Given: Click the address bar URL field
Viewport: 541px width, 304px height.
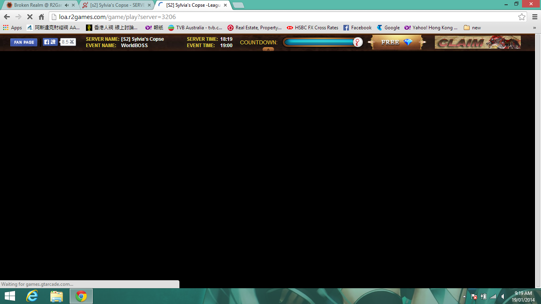Looking at the screenshot, I should [277, 17].
